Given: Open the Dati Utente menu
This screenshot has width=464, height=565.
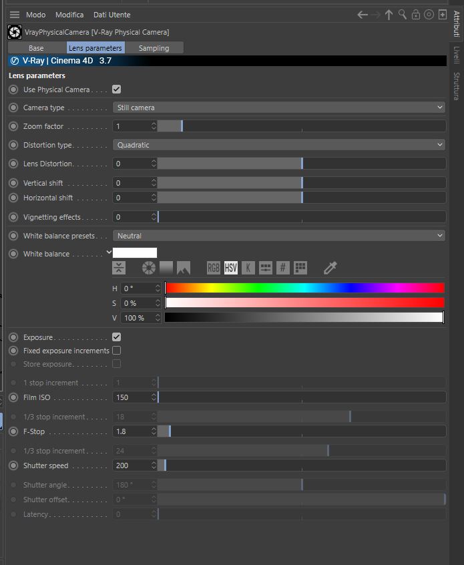Looking at the screenshot, I should tap(112, 15).
